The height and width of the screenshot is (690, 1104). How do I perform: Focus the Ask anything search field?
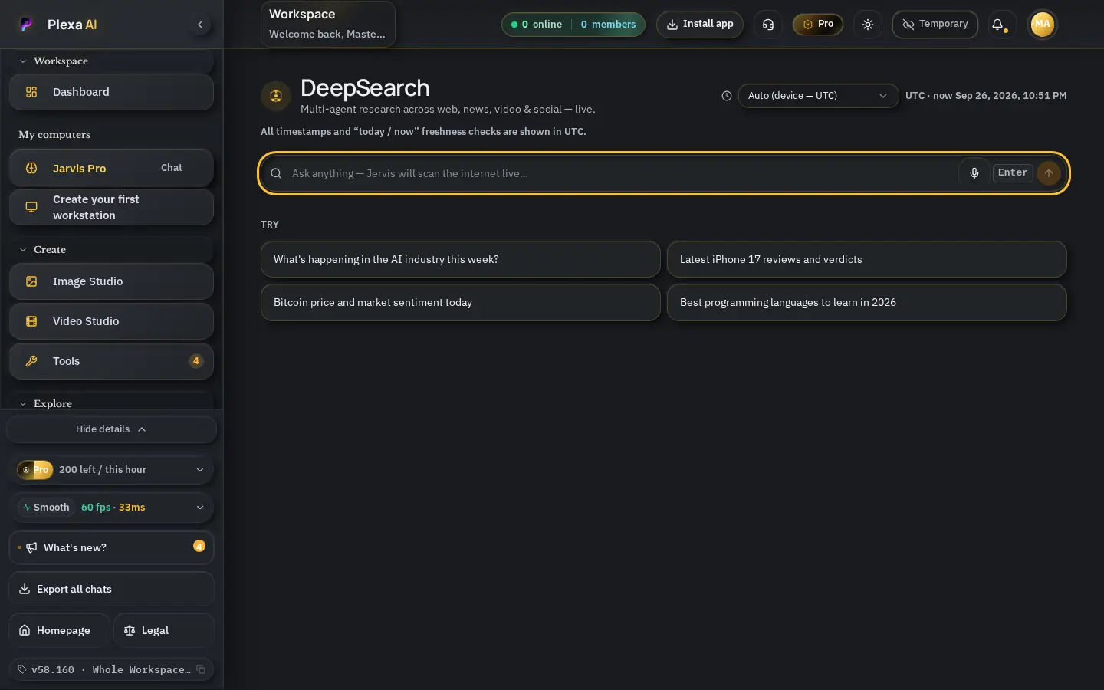621,173
